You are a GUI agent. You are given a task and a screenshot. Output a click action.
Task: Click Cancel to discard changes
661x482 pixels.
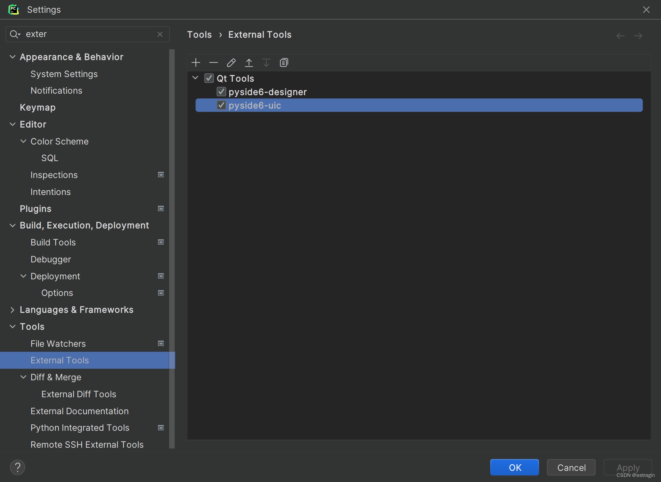(x=571, y=467)
